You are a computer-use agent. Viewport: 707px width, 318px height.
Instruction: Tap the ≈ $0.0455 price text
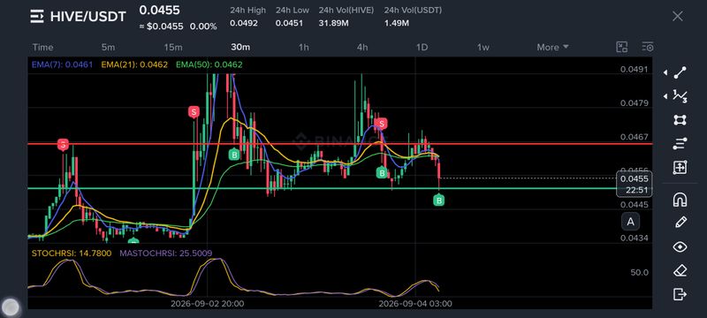click(162, 26)
